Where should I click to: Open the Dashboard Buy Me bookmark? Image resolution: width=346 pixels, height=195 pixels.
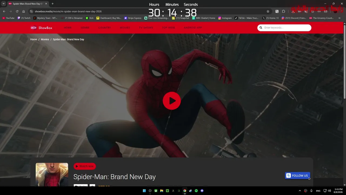pyautogui.click(x=109, y=18)
